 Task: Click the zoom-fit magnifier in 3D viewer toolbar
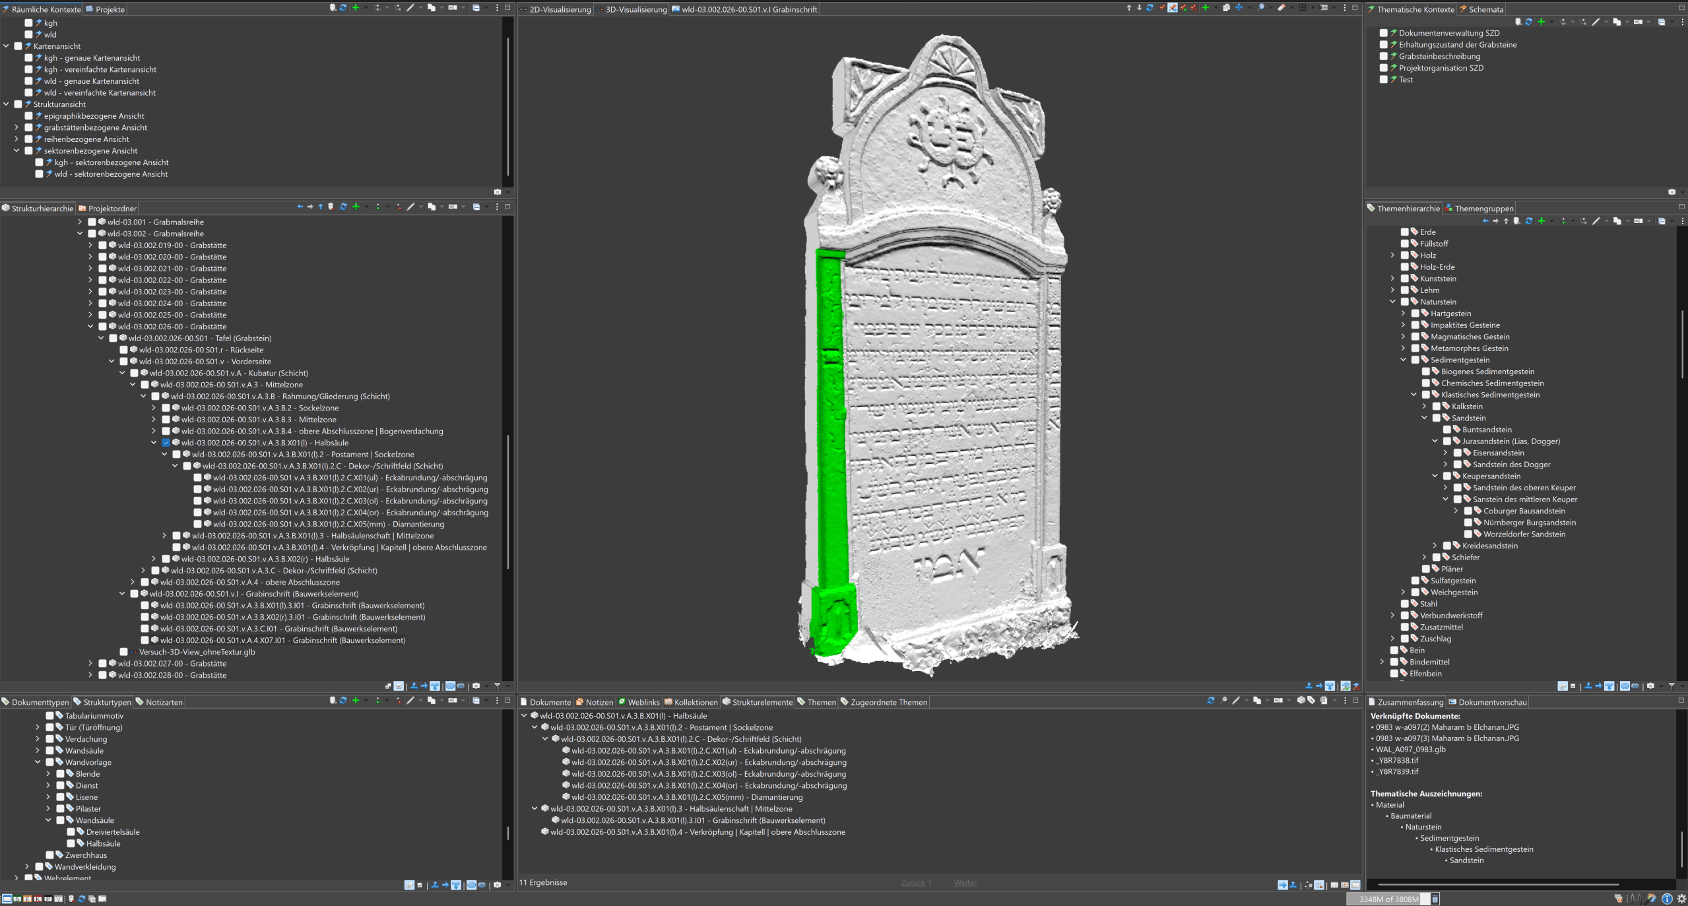(x=1260, y=8)
